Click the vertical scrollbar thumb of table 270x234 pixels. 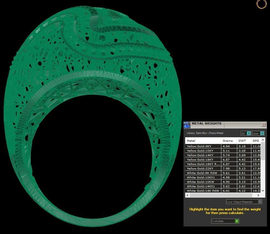tap(263, 151)
